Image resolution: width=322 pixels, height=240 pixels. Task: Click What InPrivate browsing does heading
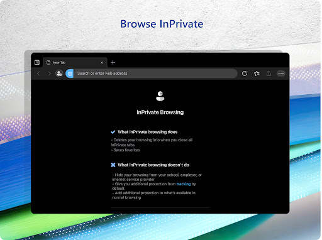pyautogui.click(x=148, y=132)
